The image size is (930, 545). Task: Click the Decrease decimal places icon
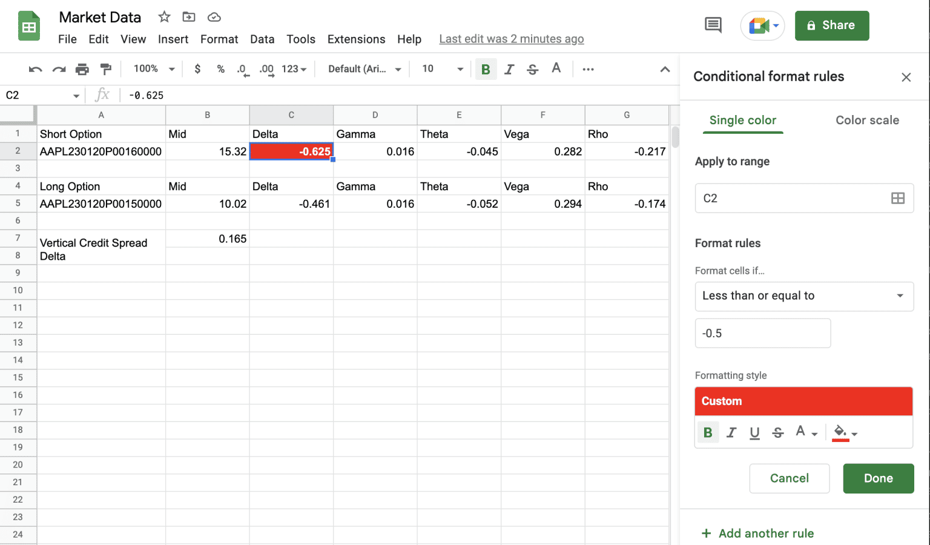(243, 69)
